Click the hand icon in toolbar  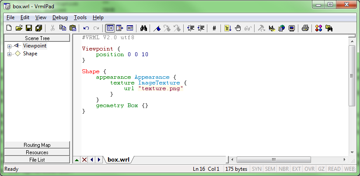click(x=238, y=28)
